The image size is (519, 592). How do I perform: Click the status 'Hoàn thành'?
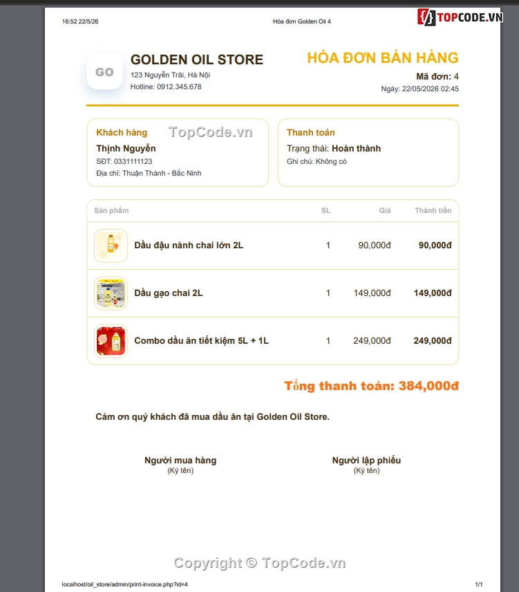point(356,149)
